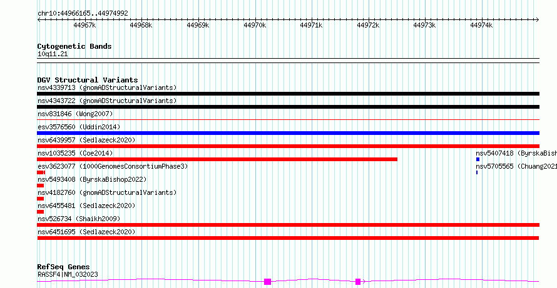Click the tiny blue nsv5705565 variant mark
This screenshot has width=557, height=288.
click(x=477, y=172)
